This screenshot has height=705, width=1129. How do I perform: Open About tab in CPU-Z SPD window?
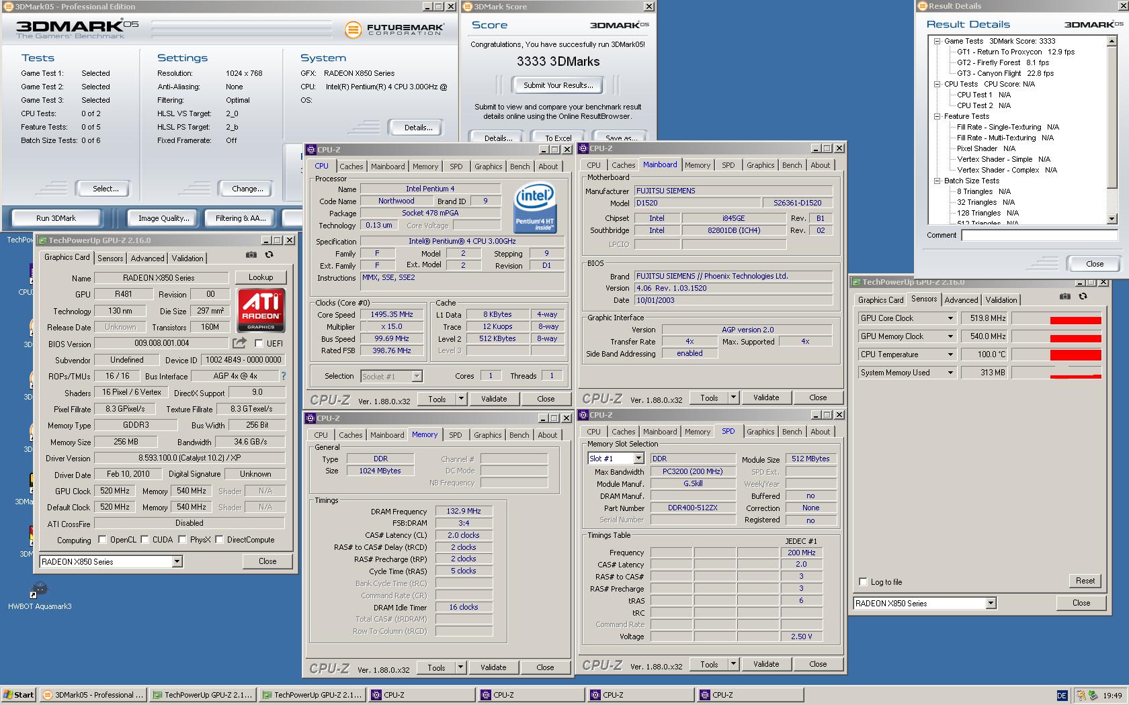(820, 432)
